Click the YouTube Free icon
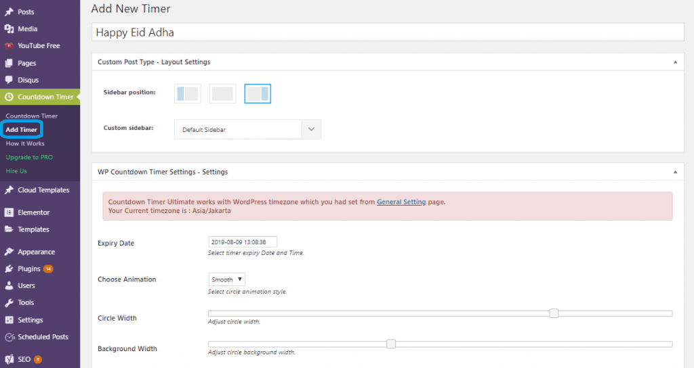 point(9,46)
